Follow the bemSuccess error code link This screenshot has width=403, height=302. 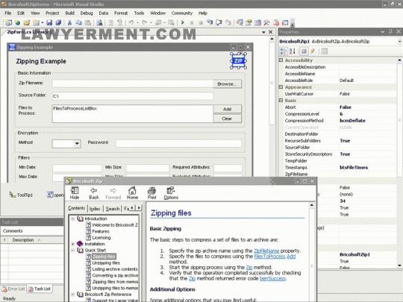point(272,278)
